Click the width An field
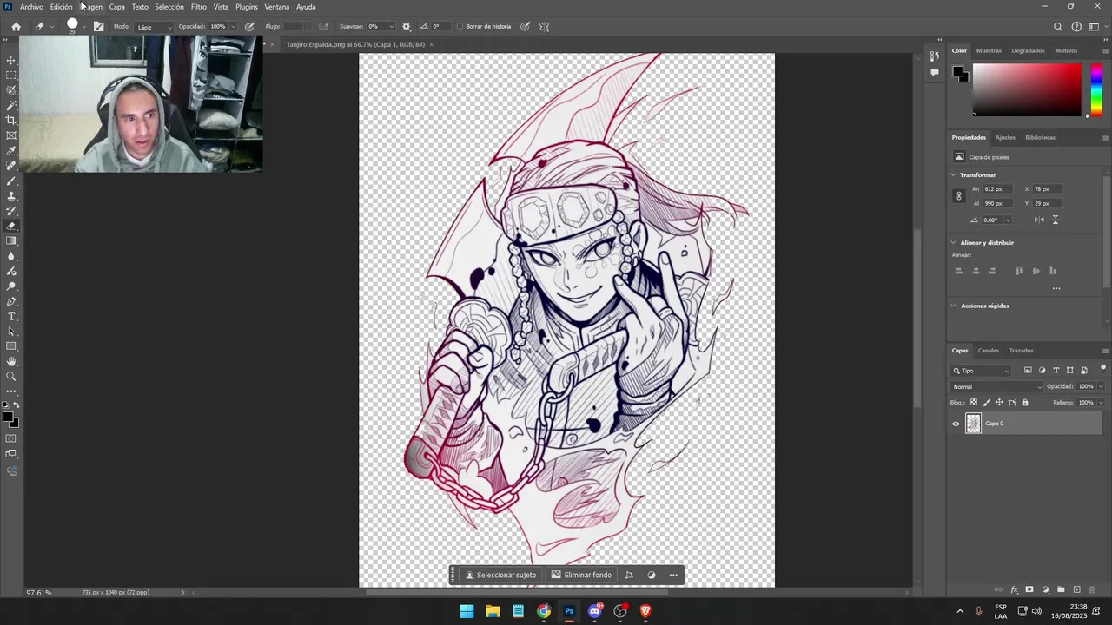 tap(997, 189)
